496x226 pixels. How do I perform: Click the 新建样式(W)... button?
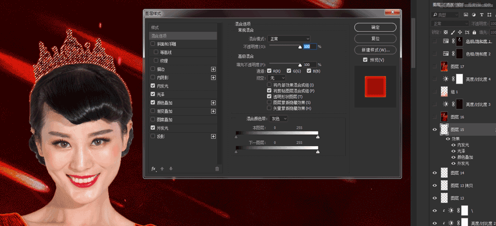[x=375, y=50]
